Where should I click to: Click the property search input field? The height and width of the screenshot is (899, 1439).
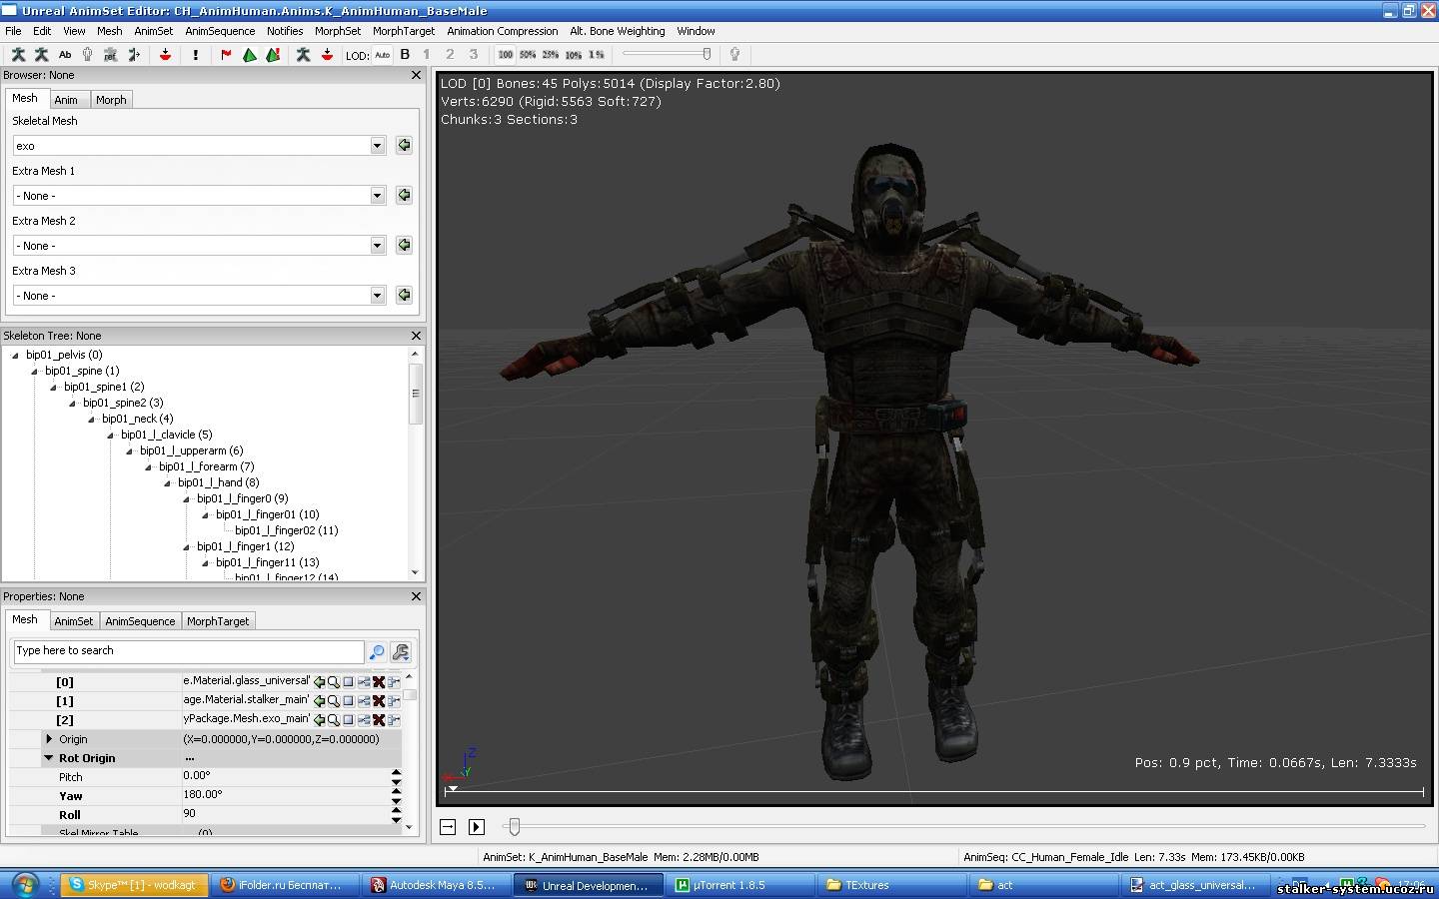(189, 651)
